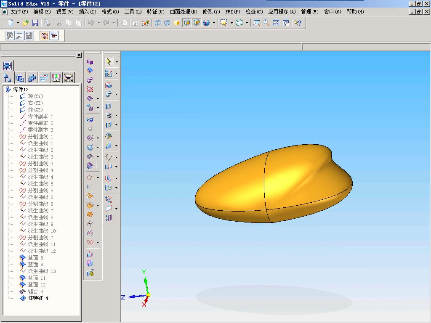Toggle the Shaded with Visible Edges display

click(x=187, y=23)
